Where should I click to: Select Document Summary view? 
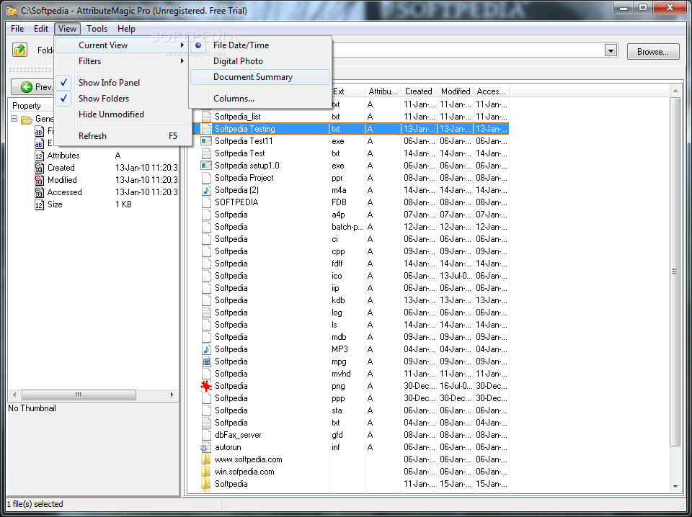pyautogui.click(x=260, y=77)
